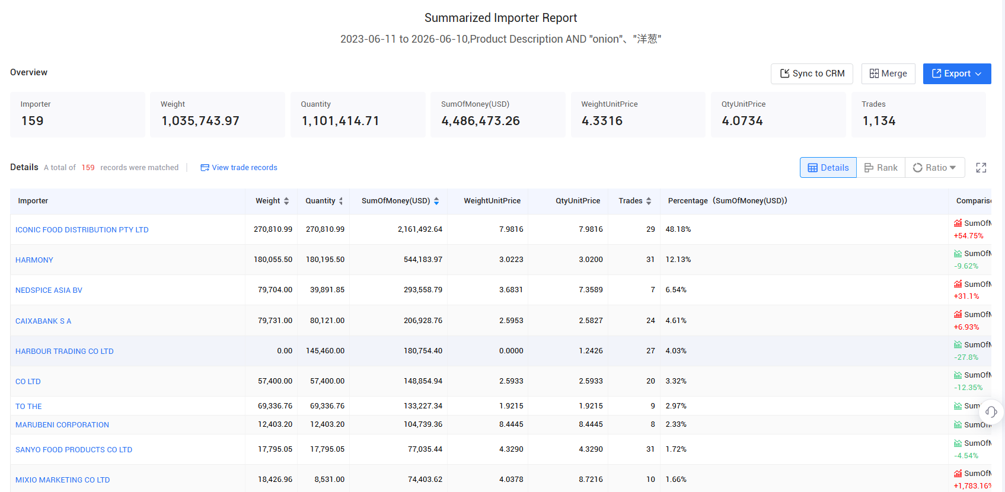Click the 159 matched records count

(88, 168)
